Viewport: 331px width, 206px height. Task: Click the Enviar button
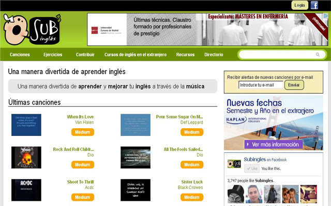tap(294, 85)
